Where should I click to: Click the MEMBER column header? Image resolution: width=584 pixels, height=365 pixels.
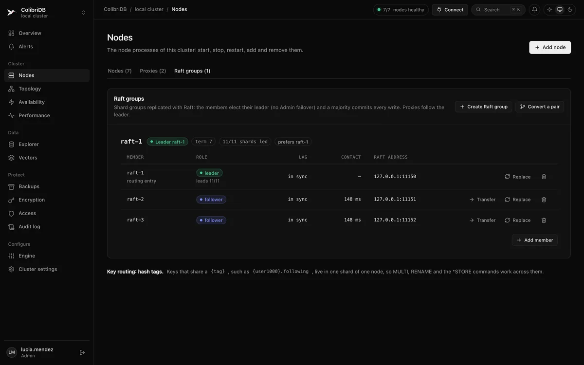135,157
